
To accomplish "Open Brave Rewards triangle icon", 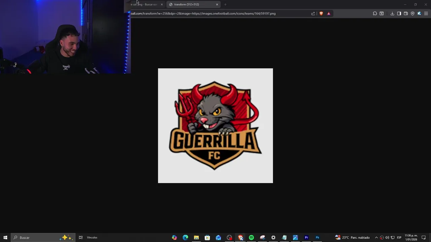I will [329, 13].
